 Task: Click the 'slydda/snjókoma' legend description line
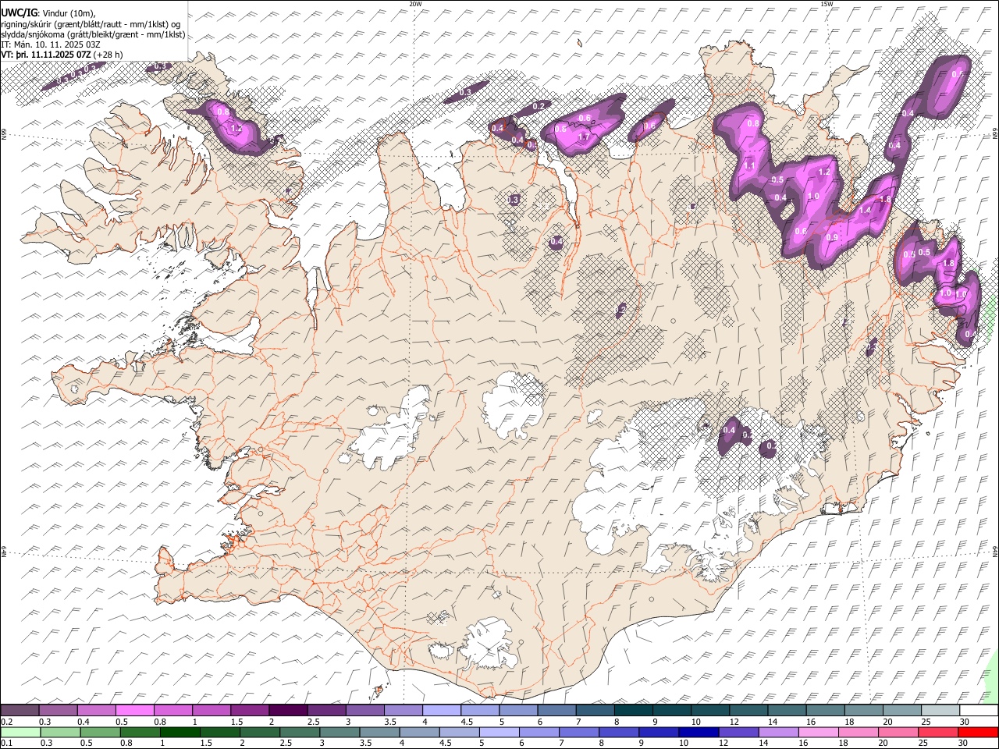pyautogui.click(x=93, y=34)
